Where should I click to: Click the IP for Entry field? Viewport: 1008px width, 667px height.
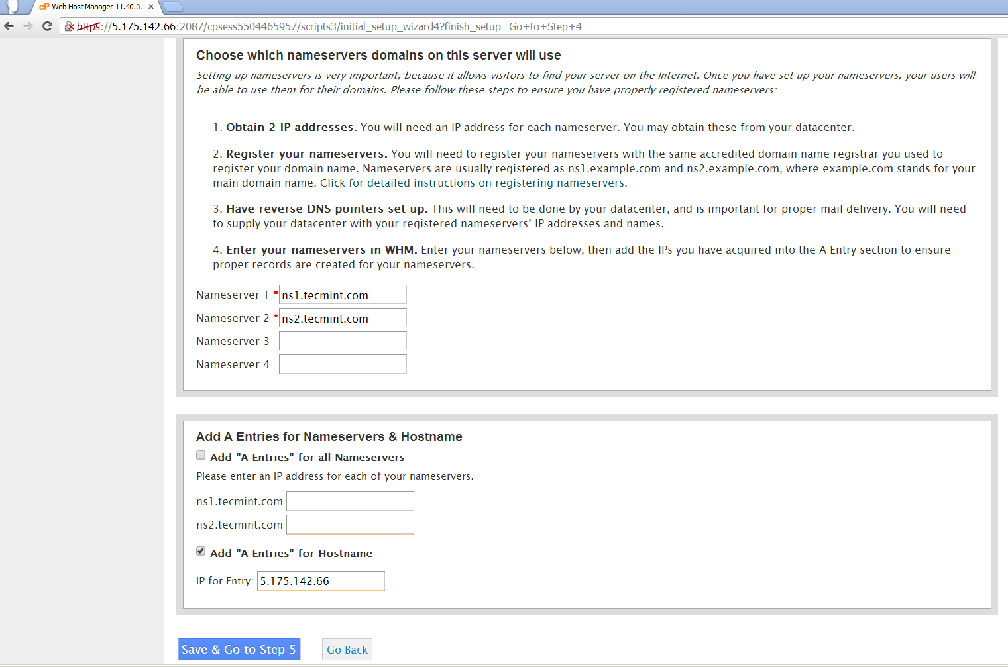tap(321, 581)
